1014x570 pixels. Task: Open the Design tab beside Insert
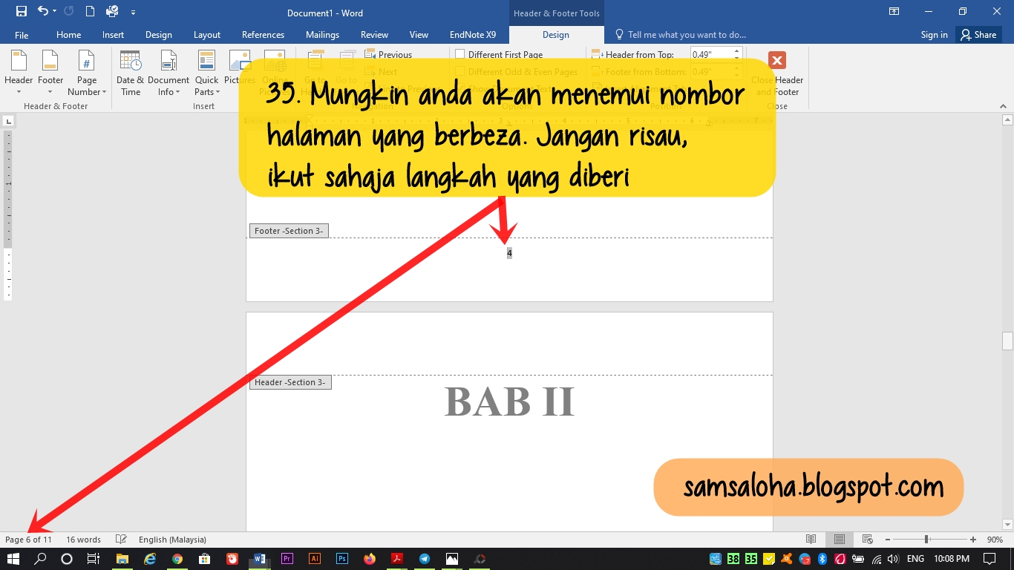[158, 35]
